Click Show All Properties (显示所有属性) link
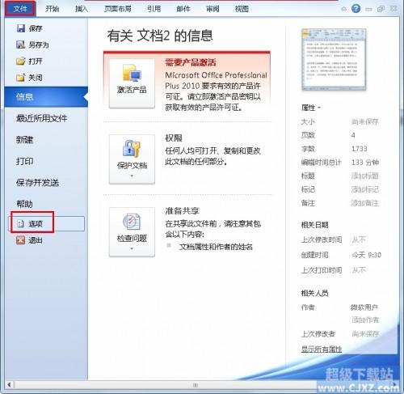 (x=322, y=350)
